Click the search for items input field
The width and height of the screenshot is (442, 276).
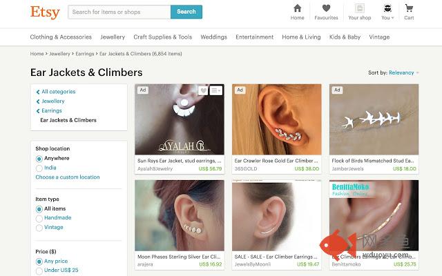click(119, 12)
